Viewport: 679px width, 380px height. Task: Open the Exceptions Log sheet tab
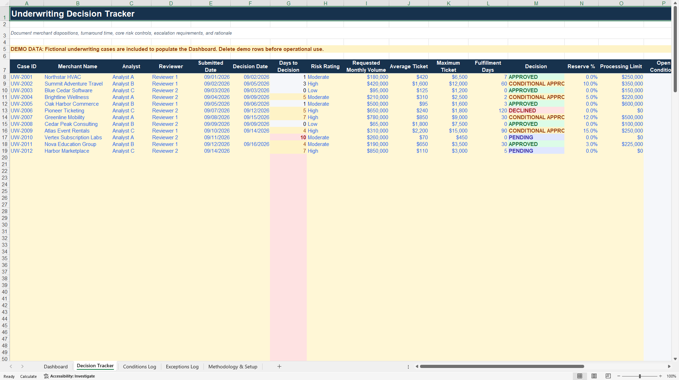[182, 367]
